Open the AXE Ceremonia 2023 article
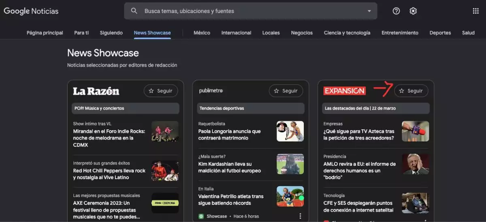The image size is (486, 222). [x=107, y=210]
